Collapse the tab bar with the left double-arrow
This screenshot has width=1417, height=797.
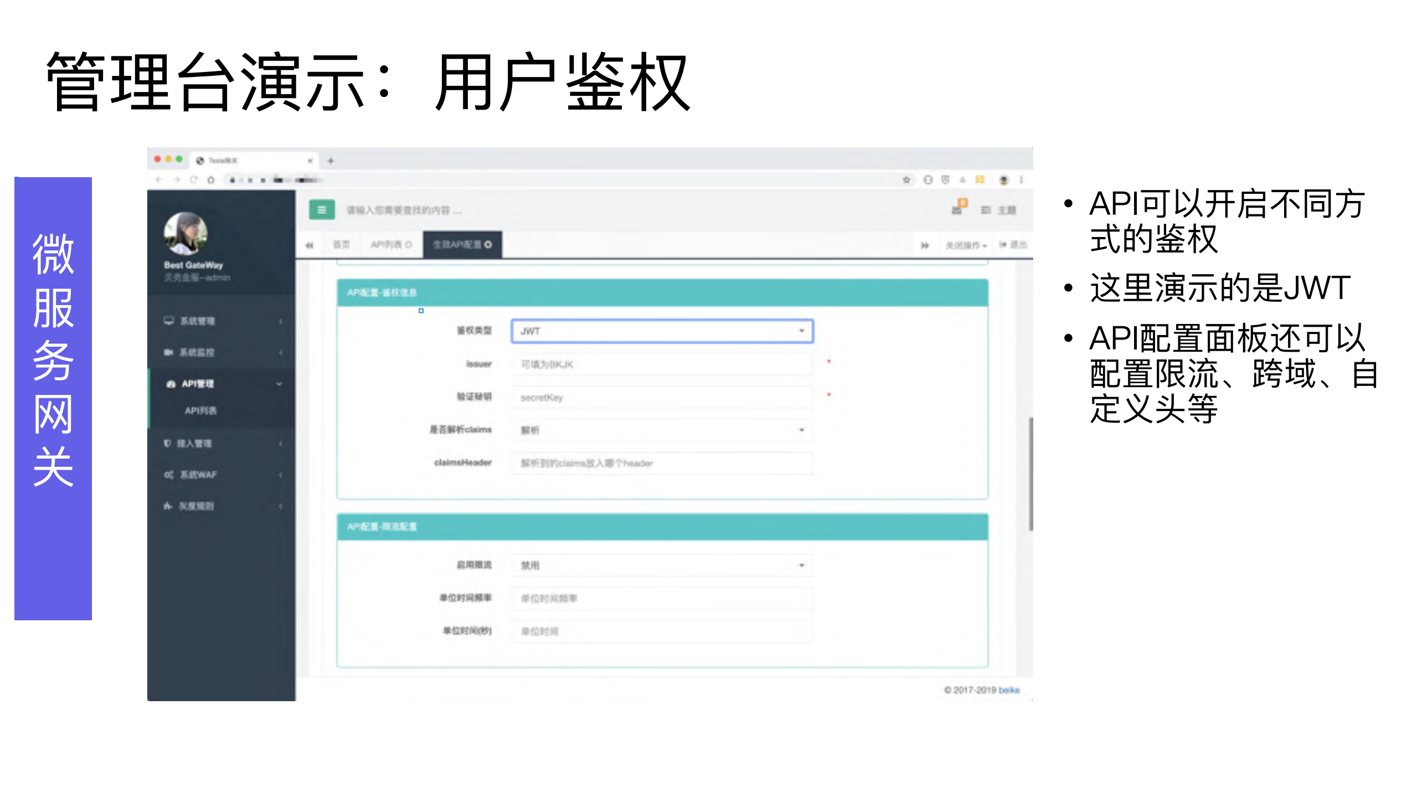click(x=310, y=244)
